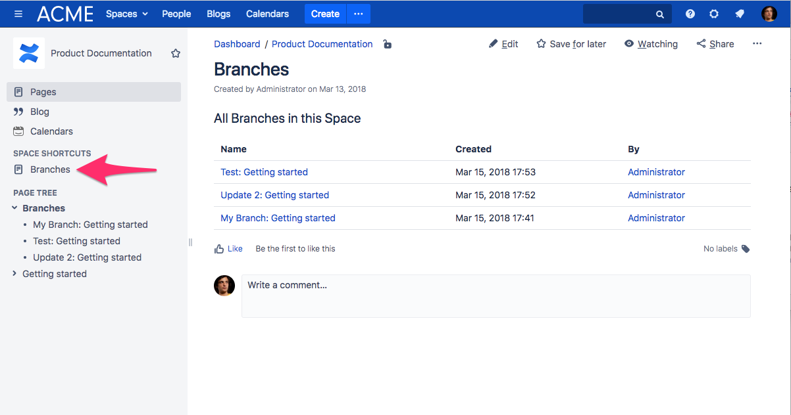Click the Mar 15, 2018 17:52 cell
Viewport: 791px width, 415px height.
click(x=496, y=195)
